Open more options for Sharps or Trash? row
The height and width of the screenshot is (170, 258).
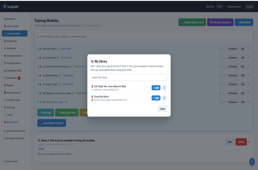(249, 84)
